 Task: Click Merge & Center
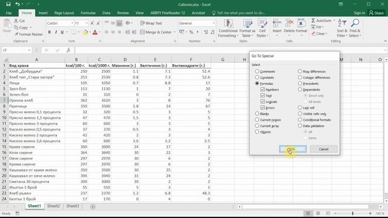pyautogui.click(x=156, y=32)
